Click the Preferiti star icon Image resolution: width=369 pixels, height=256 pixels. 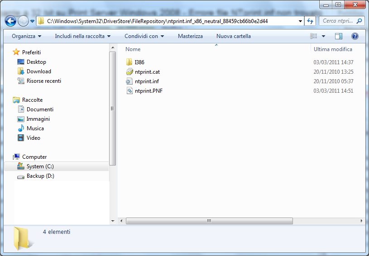[x=16, y=52]
